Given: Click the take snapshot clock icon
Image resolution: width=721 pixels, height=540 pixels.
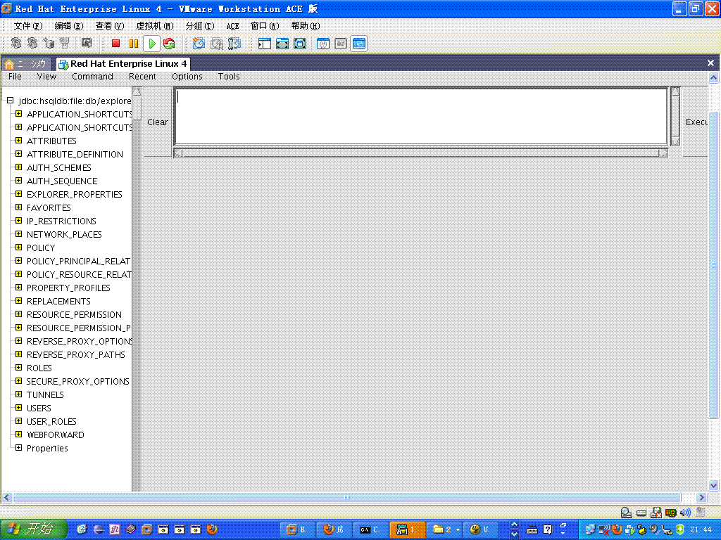Looking at the screenshot, I should (199, 44).
